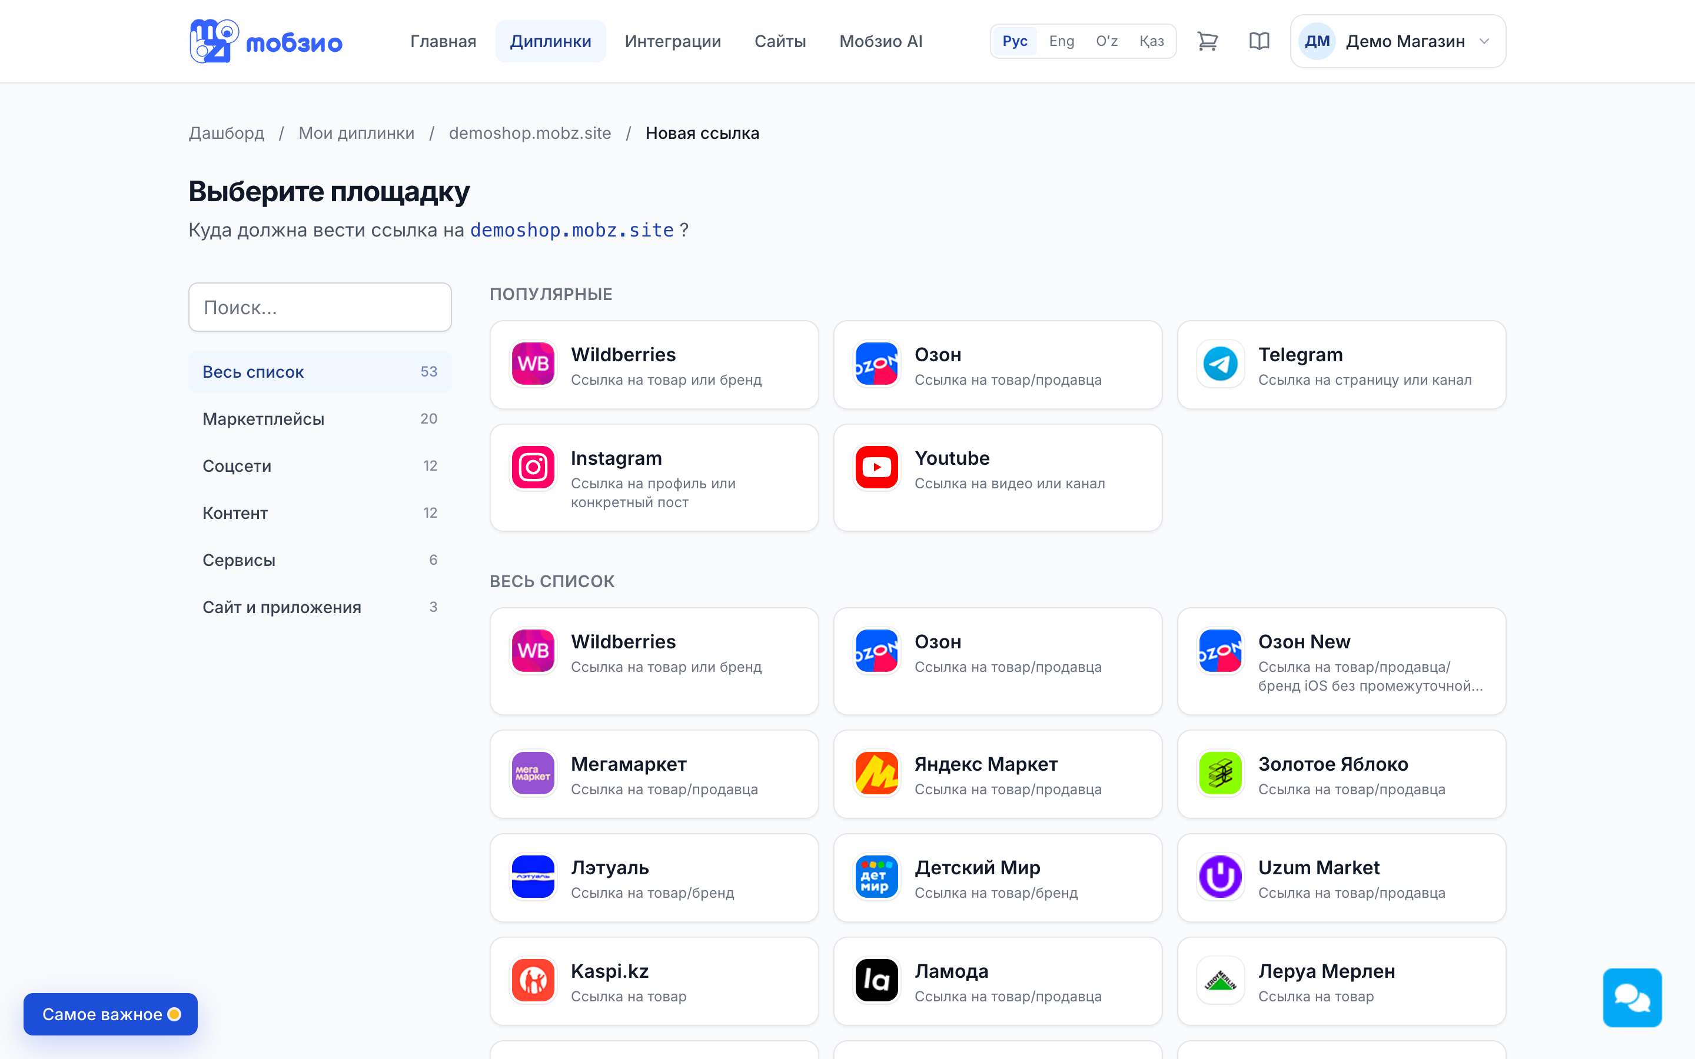Switch language to Рус
The height and width of the screenshot is (1059, 1695).
tap(1014, 41)
